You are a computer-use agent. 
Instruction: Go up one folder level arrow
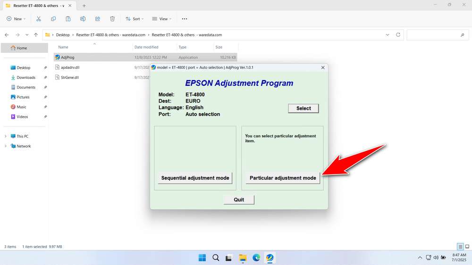[x=36, y=35]
